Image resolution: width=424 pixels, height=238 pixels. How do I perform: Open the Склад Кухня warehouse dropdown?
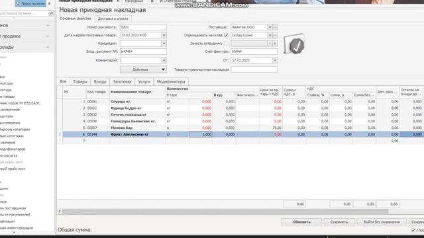coord(270,35)
